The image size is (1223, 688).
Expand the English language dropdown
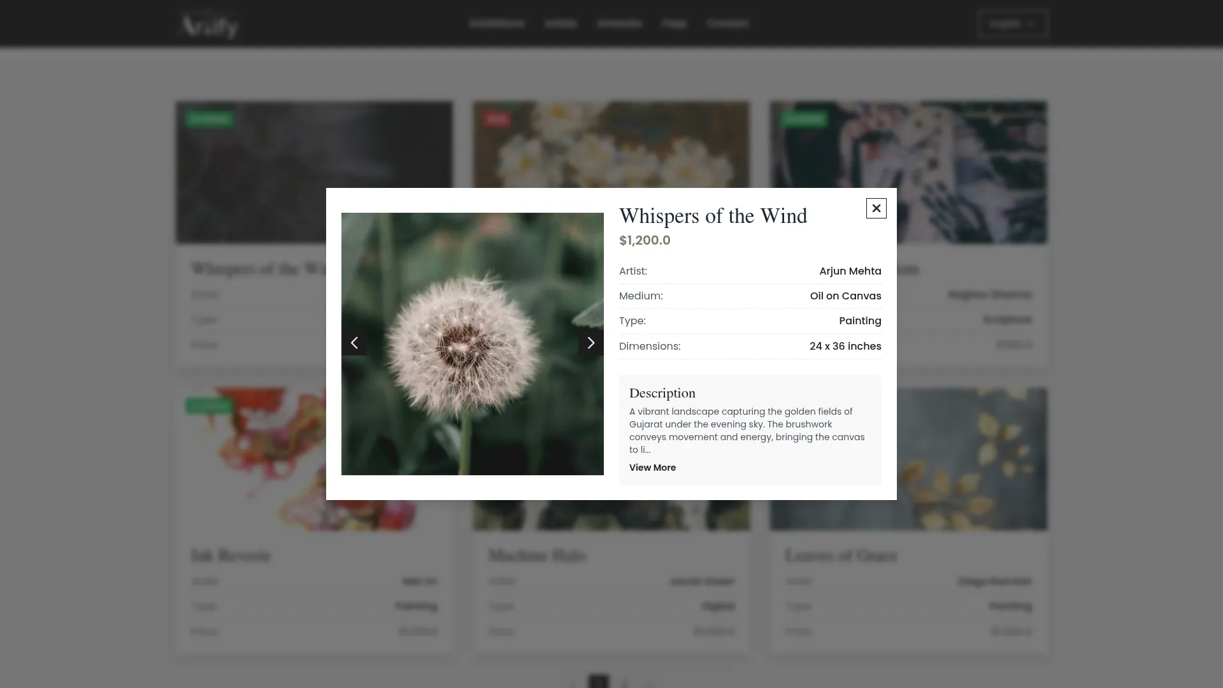pyautogui.click(x=1013, y=24)
